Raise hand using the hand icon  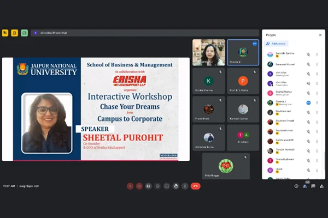pyautogui.click(x=176, y=186)
